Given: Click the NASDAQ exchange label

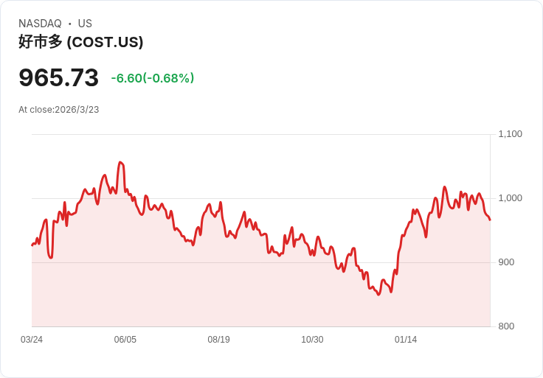Looking at the screenshot, I should 40,24.
